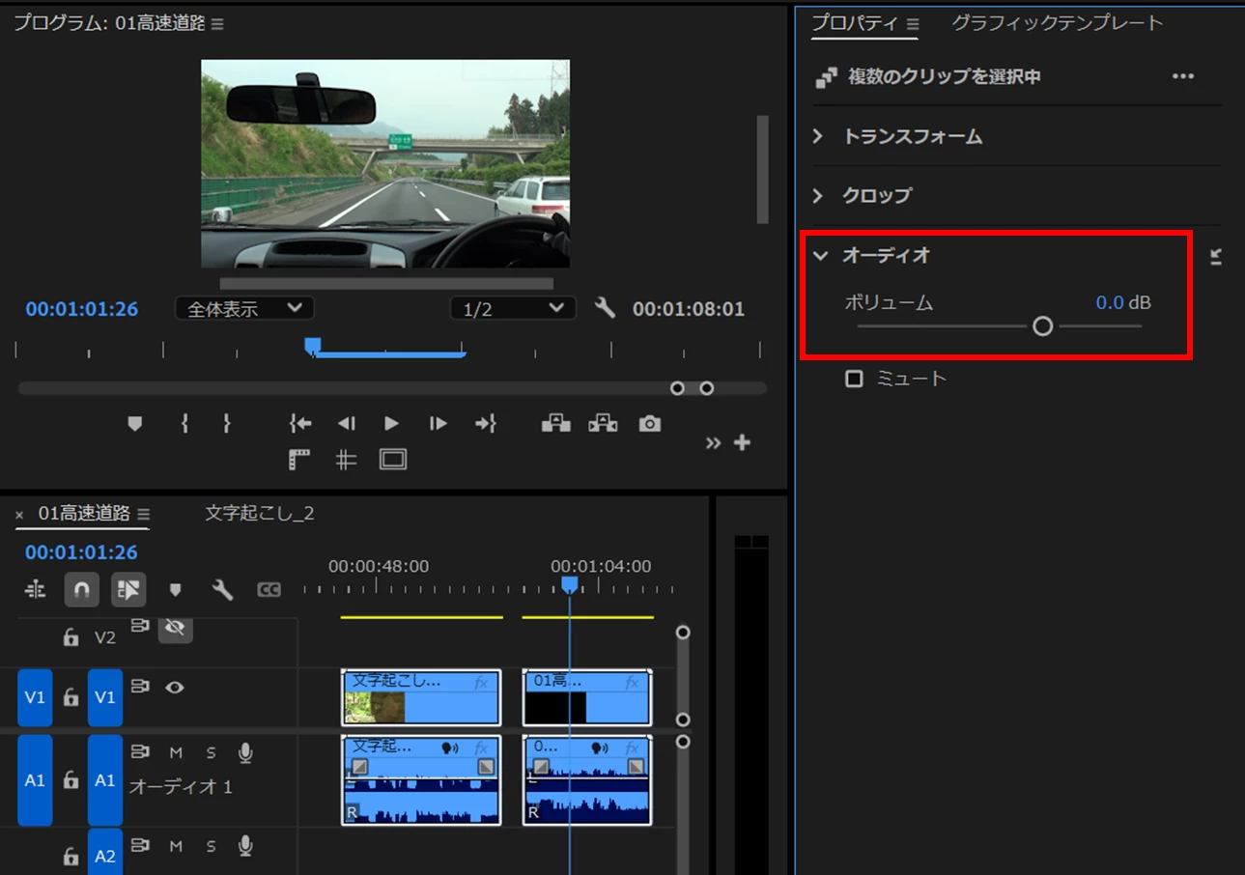Expand the トランスフォーム section
Image resolution: width=1245 pixels, height=875 pixels.
tap(818, 136)
